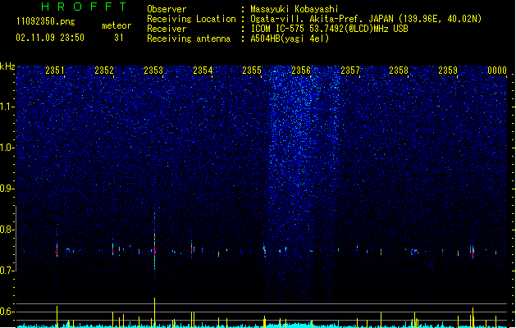This screenshot has width=516, height=328.
Task: Click the 2358 time label
Action: pyautogui.click(x=399, y=70)
